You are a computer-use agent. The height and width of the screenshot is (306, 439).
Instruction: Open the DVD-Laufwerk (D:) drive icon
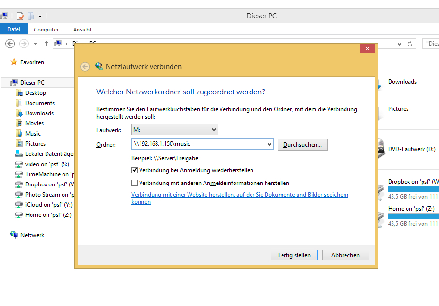380,149
